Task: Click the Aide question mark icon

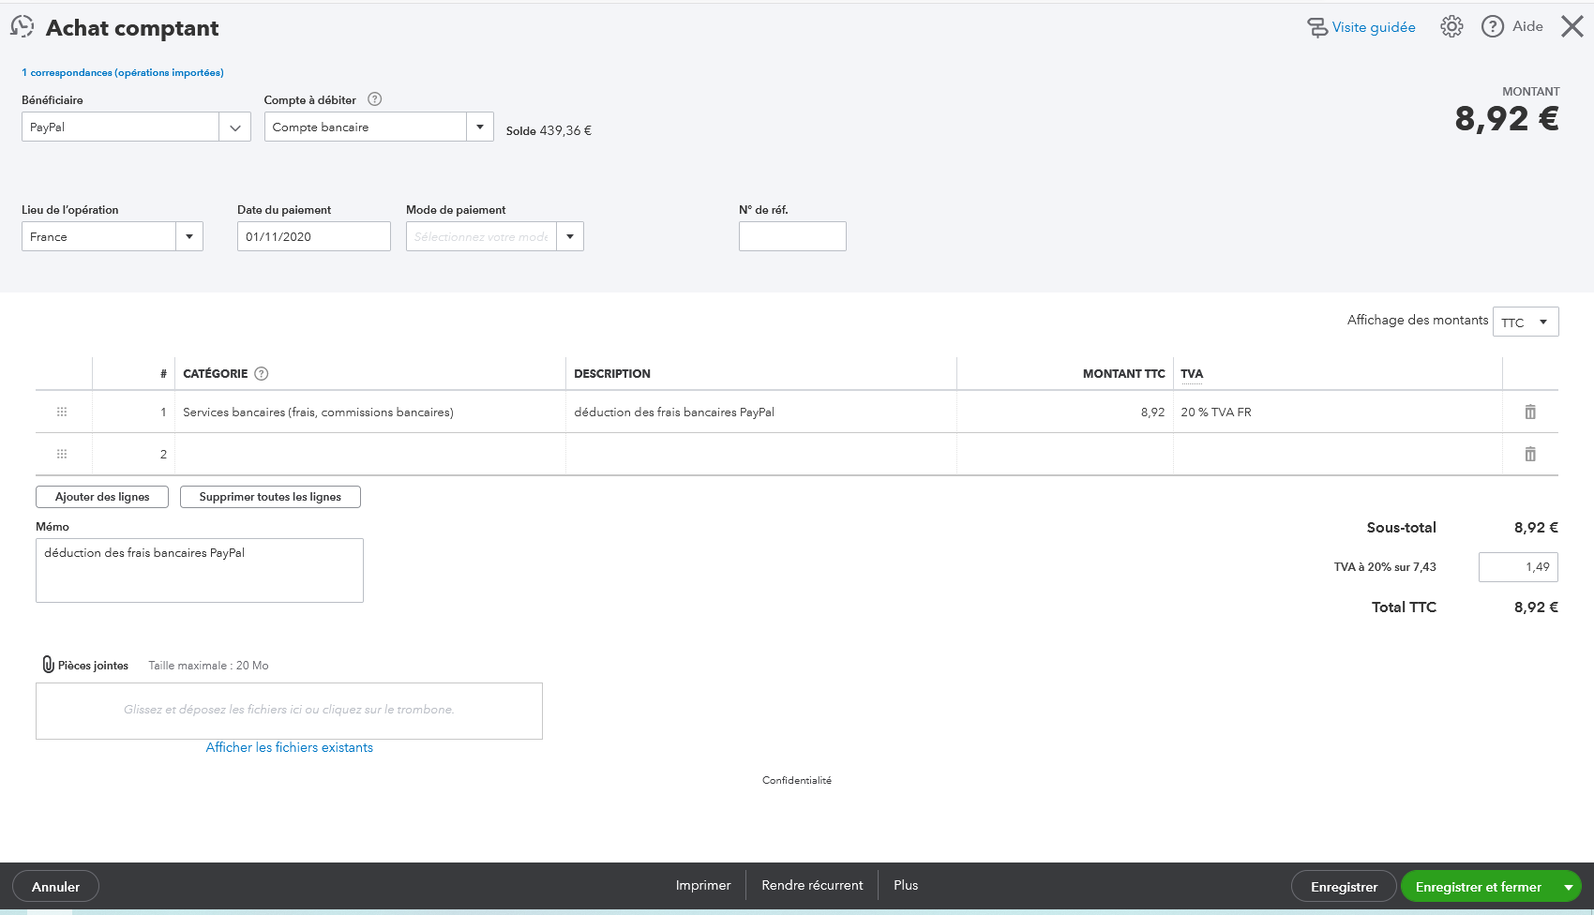Action: [x=1492, y=26]
